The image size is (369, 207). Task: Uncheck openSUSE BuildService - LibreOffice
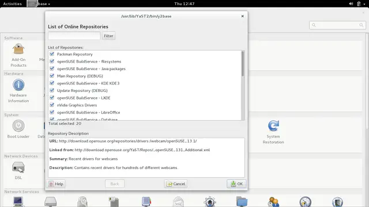pyautogui.click(x=52, y=112)
